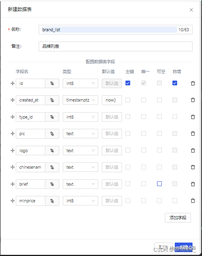Image resolution: width=202 pixels, height=256 pixels.
Task: Enable nullable checkbox for pic field
Action: 159,134
